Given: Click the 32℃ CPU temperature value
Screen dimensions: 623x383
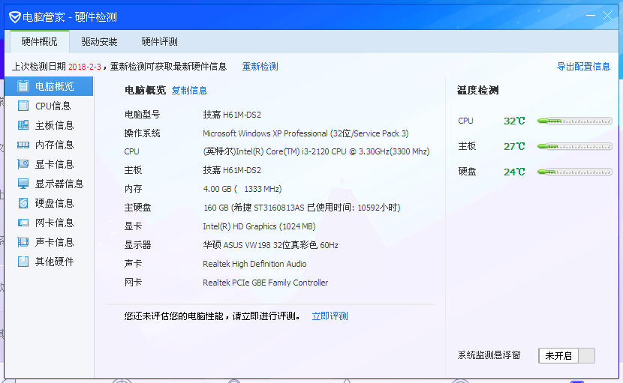Looking at the screenshot, I should coord(514,121).
